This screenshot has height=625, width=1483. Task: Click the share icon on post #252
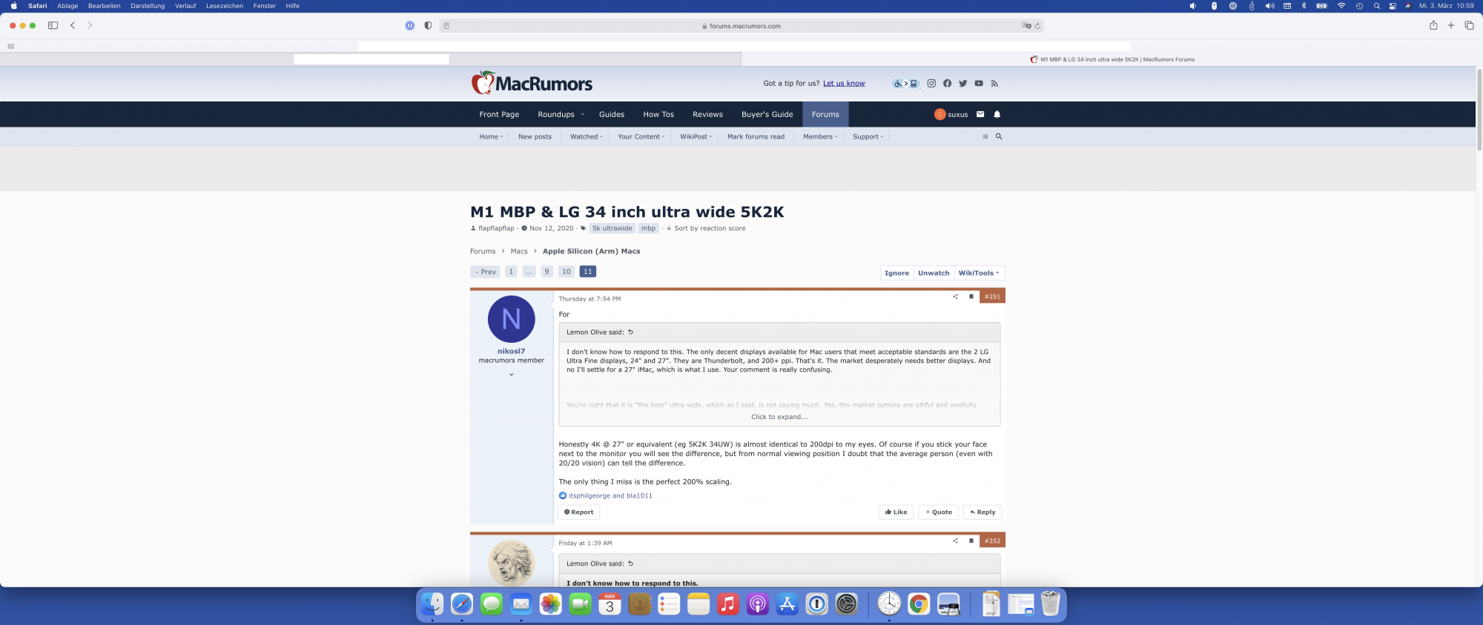[x=955, y=541]
